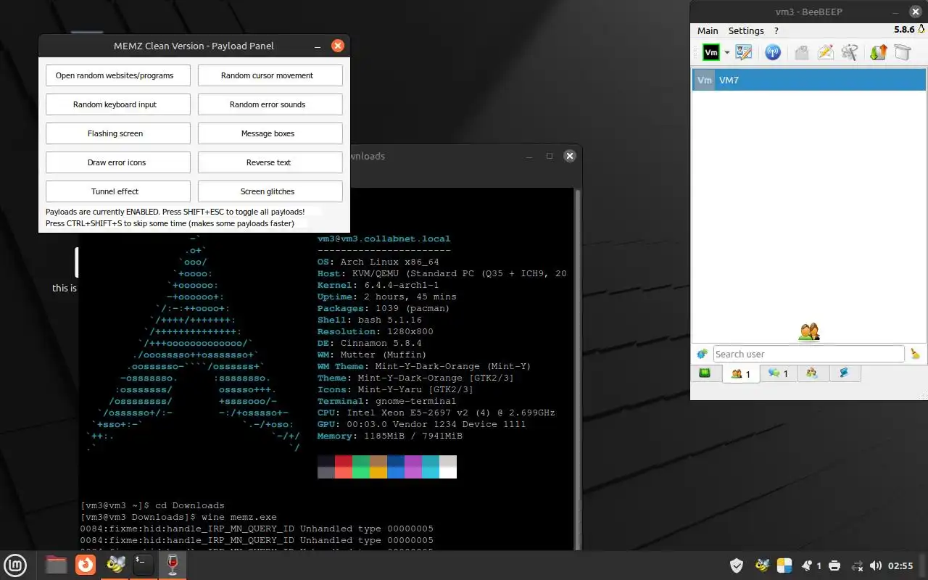Click the greyed-out tools icon in BeeBEEP toolbar
This screenshot has height=580, width=928.
tap(850, 52)
